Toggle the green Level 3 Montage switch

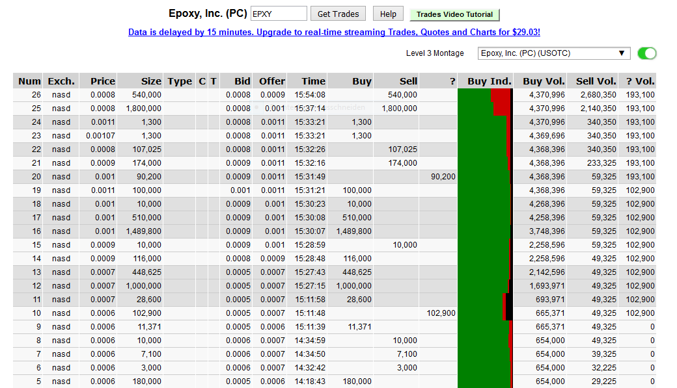click(646, 53)
